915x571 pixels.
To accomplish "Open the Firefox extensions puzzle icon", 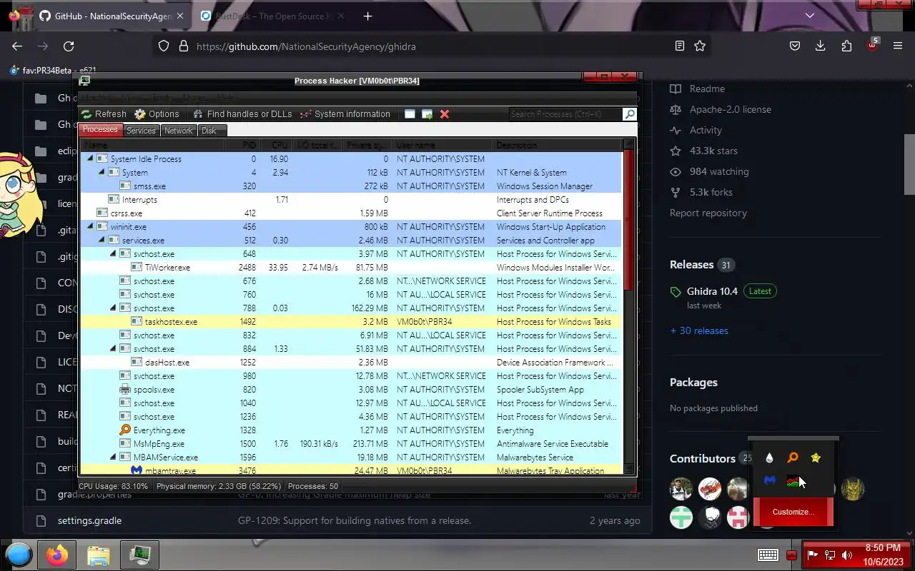I will pyautogui.click(x=846, y=46).
